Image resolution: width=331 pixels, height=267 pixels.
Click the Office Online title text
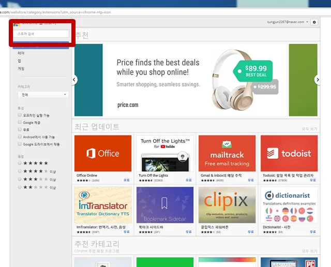pos(87,175)
